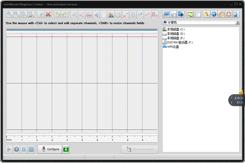
Task: Click the blue overview bar above waveform
Action: (x=82, y=30)
